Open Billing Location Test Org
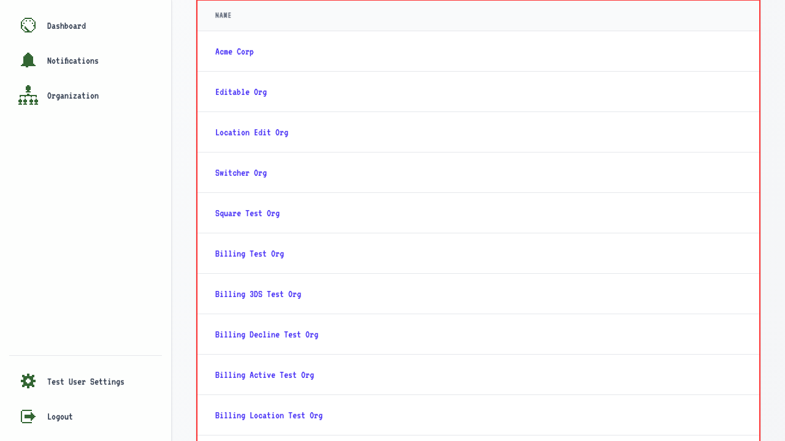This screenshot has width=785, height=441. point(269,415)
